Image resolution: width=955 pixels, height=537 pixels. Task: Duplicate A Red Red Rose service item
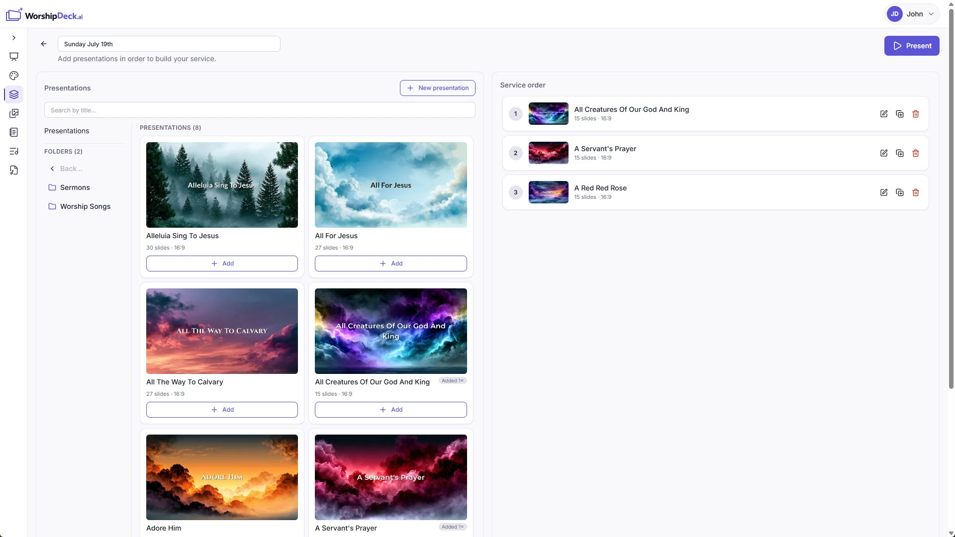[900, 192]
